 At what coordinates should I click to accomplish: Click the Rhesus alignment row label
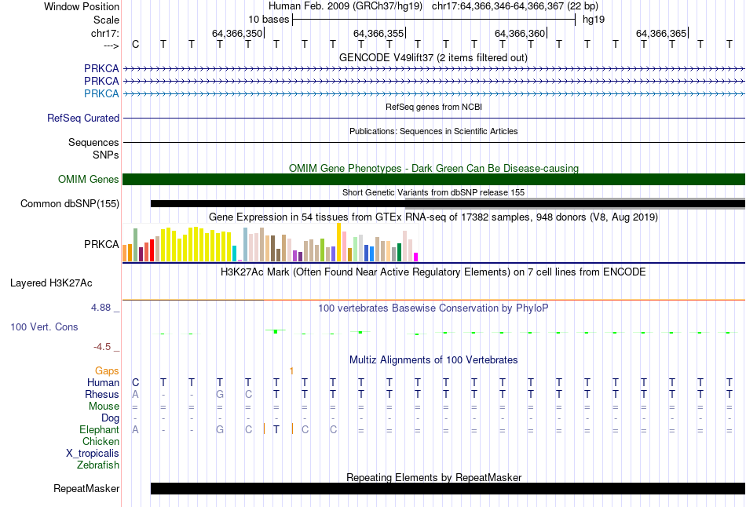[102, 394]
